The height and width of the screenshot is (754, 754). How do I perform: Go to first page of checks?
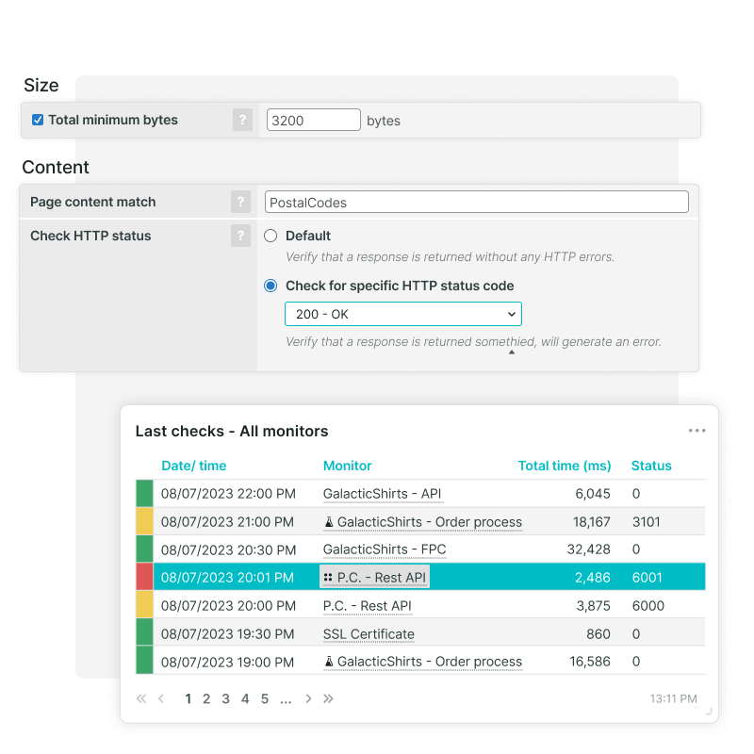click(x=140, y=698)
